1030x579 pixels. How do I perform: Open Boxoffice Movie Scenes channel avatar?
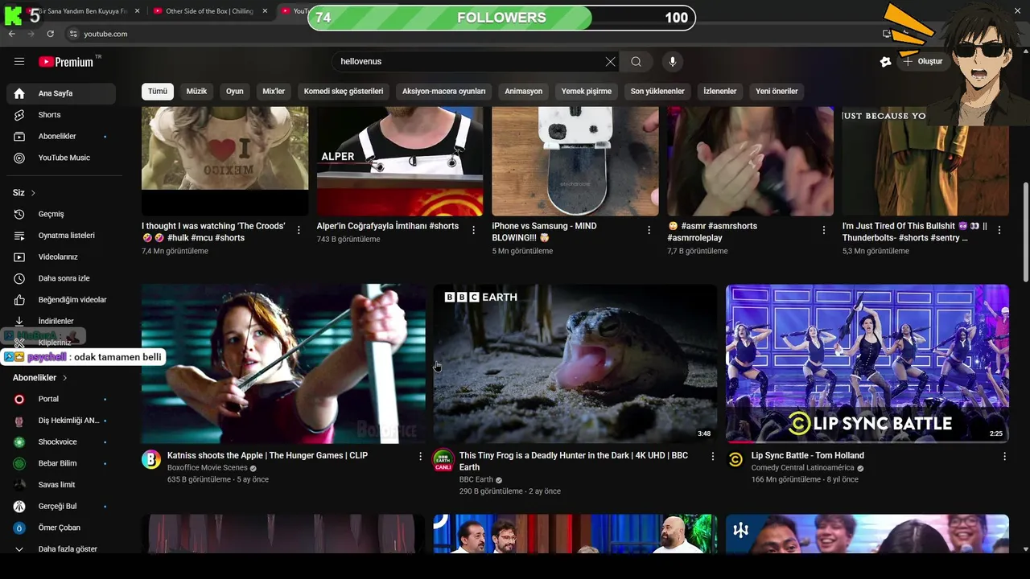[151, 459]
